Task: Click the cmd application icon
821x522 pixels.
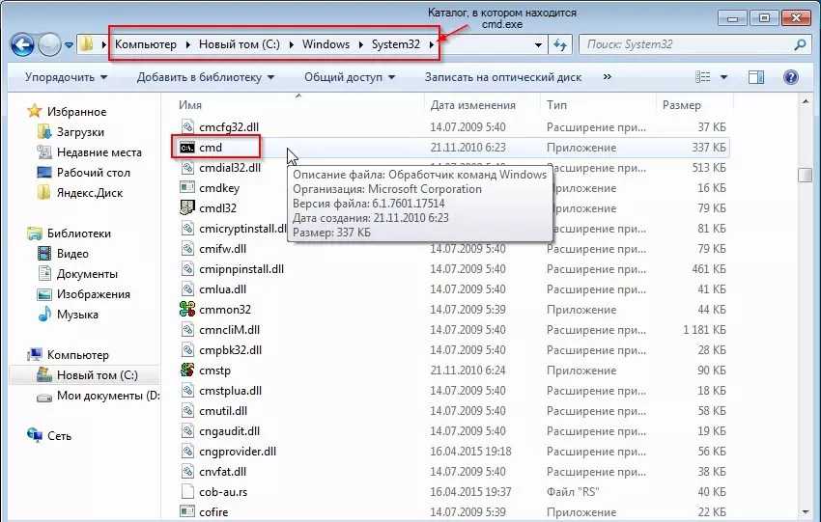Action: click(188, 148)
